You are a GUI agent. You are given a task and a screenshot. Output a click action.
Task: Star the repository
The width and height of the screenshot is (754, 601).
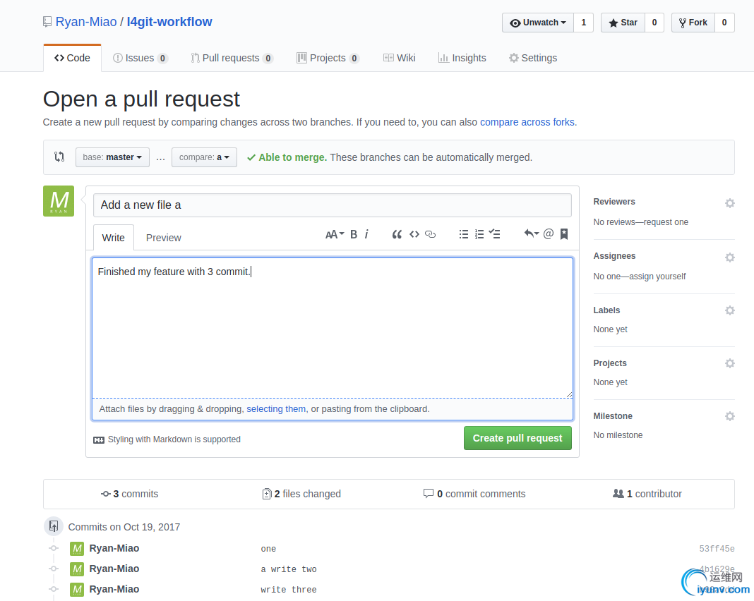click(x=623, y=23)
